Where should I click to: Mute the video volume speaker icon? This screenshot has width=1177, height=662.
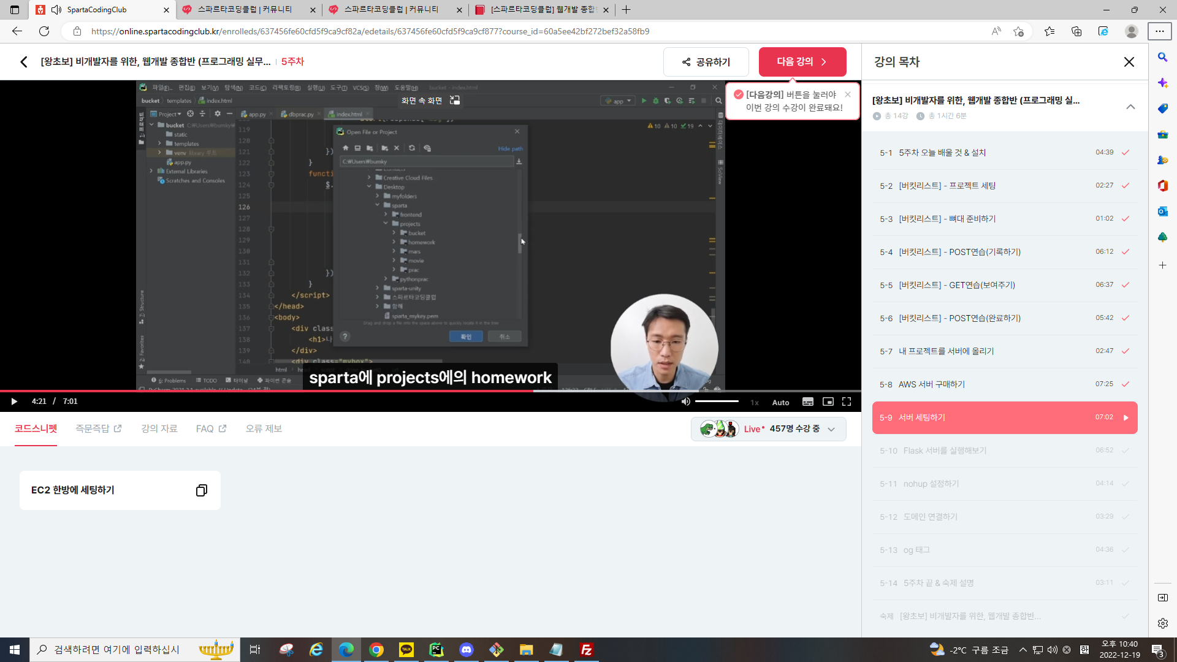(685, 401)
